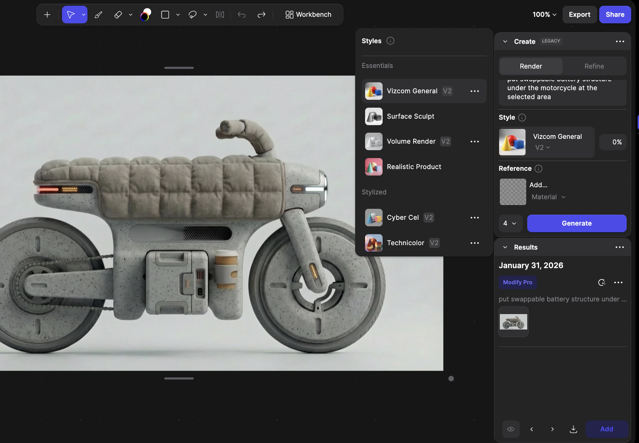The image size is (639, 443).
Task: Open the 100% zoom dropdown
Action: pyautogui.click(x=544, y=15)
